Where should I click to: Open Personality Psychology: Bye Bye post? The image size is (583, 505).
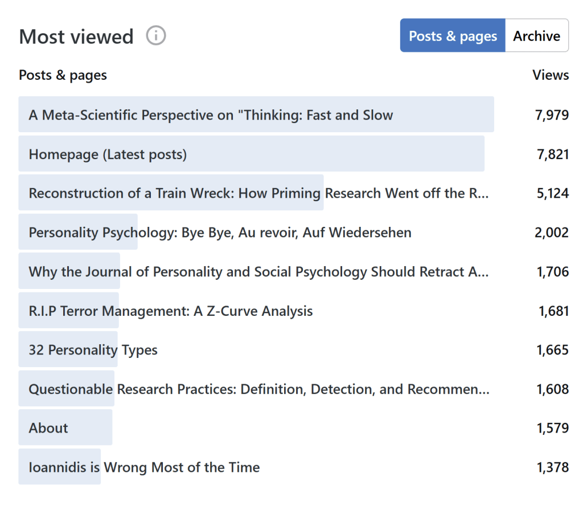tap(220, 233)
